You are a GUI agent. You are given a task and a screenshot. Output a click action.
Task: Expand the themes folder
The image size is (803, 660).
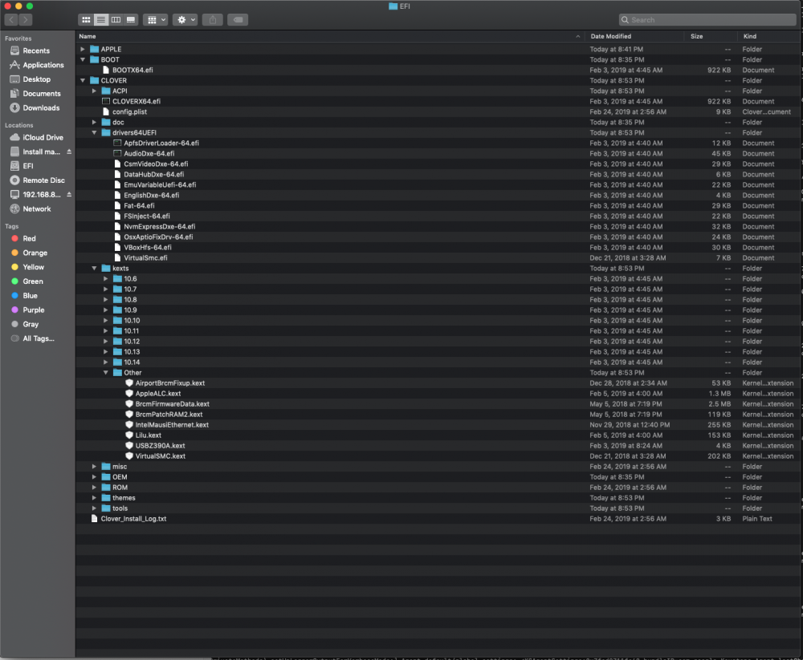coord(94,498)
